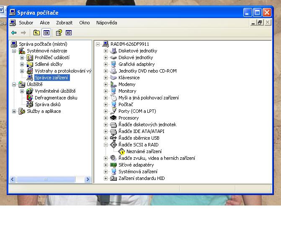
Task: Toggle the console tree show/hide icon
Action: pyautogui.click(x=46, y=33)
